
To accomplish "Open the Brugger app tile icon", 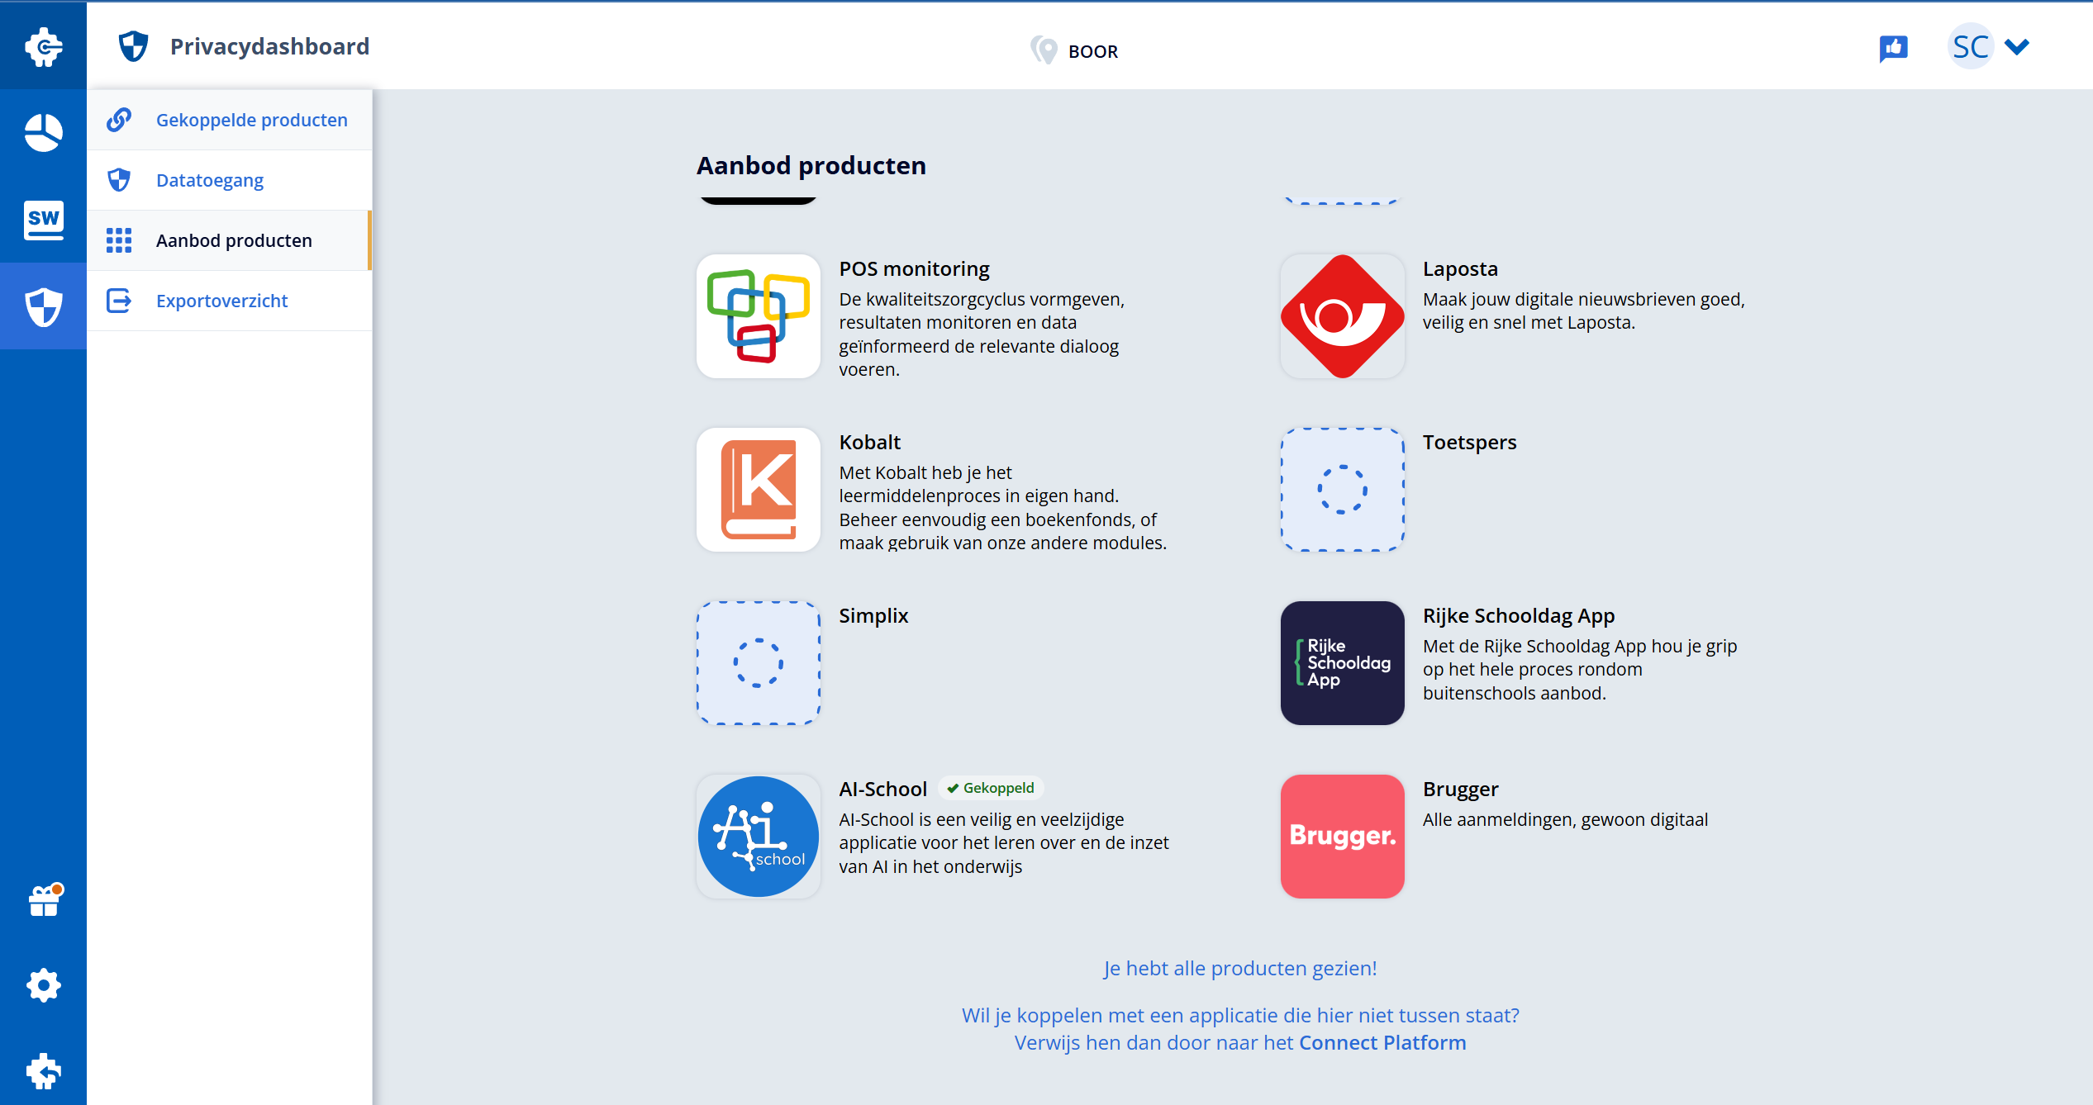I will (x=1341, y=836).
